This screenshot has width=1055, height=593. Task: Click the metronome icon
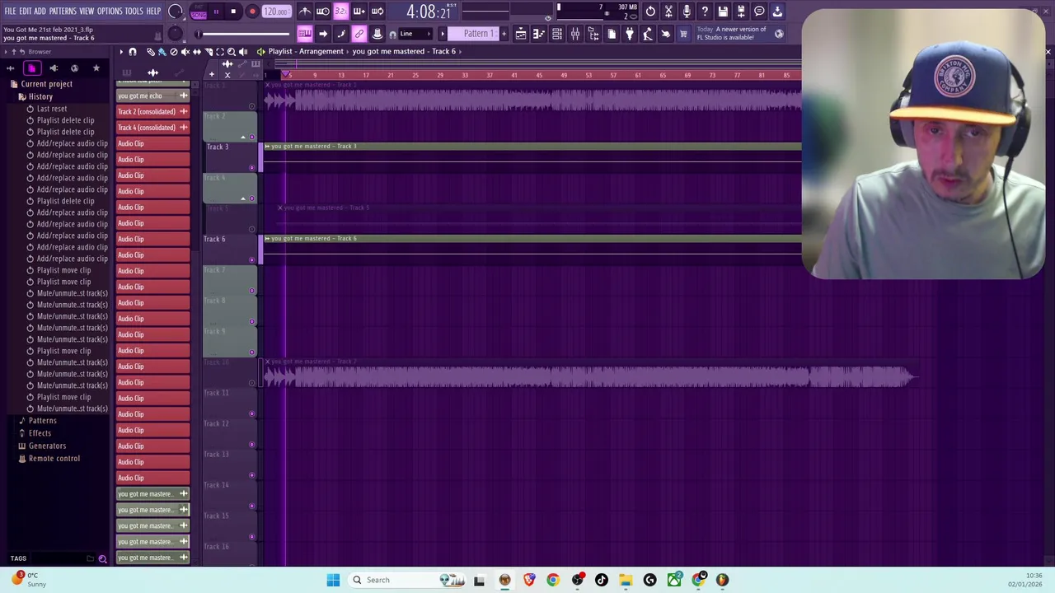(305, 12)
